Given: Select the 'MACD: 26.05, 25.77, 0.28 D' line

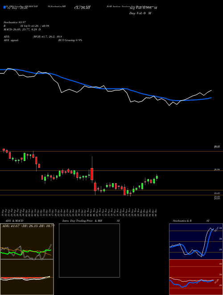Looking at the screenshot, I should point(22,29).
